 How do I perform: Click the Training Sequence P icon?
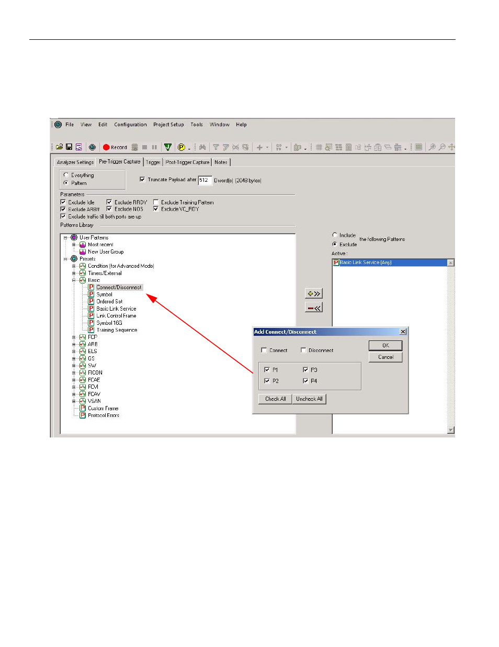pos(91,330)
